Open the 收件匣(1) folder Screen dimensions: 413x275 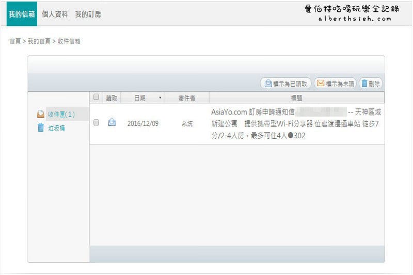coord(61,114)
